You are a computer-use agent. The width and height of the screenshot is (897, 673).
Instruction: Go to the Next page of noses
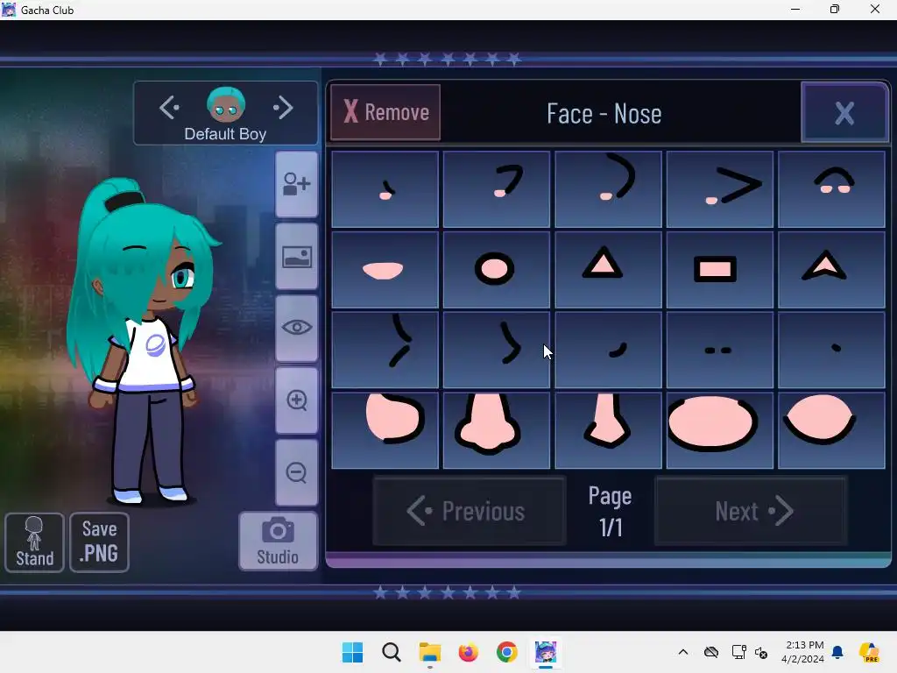(x=751, y=511)
